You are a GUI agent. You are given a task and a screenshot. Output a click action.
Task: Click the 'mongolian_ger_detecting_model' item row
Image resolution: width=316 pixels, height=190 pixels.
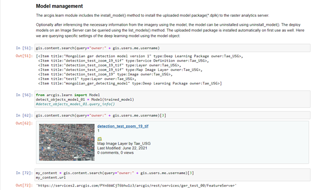pos(130,83)
